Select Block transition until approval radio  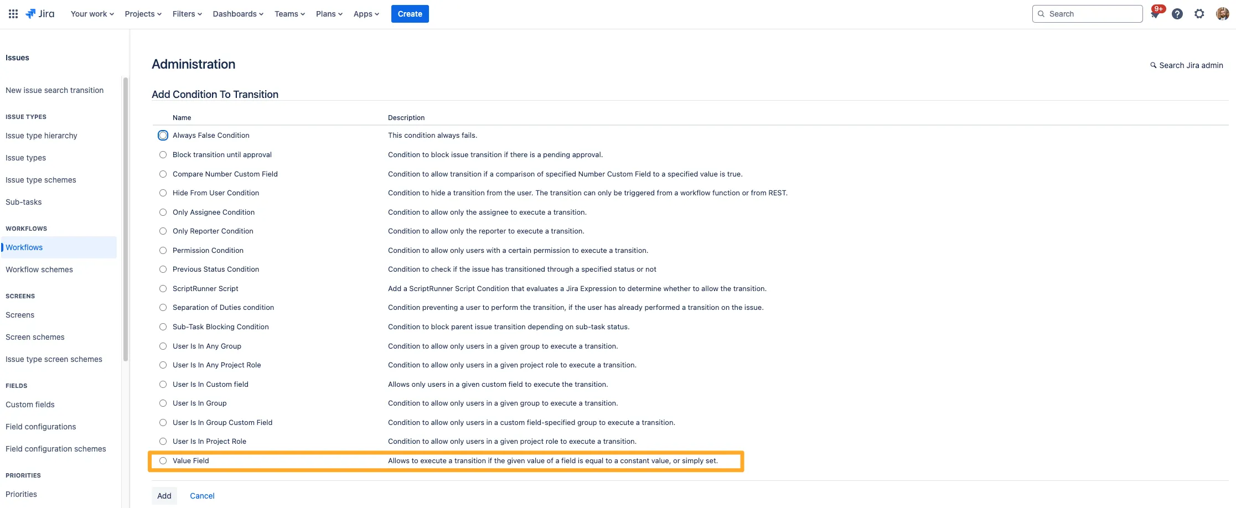pyautogui.click(x=163, y=154)
